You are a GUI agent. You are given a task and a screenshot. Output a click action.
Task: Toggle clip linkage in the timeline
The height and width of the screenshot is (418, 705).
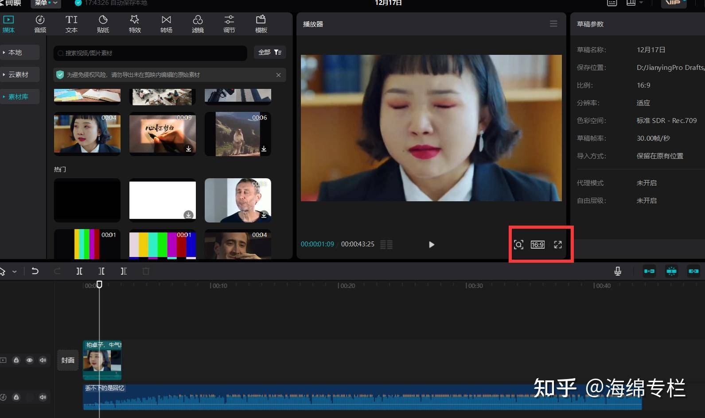pos(693,271)
